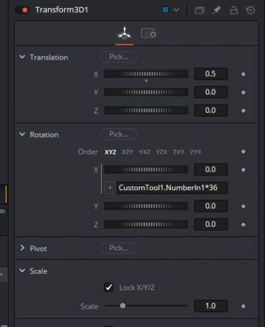The width and height of the screenshot is (265, 327).
Task: Select ZXY rotation order
Action: pyautogui.click(x=179, y=152)
